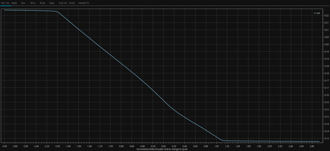Click the 0,60 x-axis tick label
Viewport: 330px width, 151px height.
pos(195,146)
